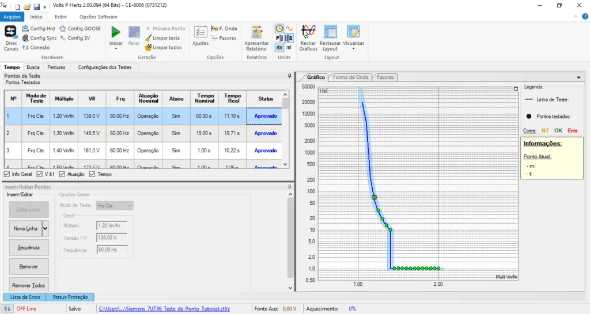The height and width of the screenshot is (314, 590).
Task: Click the Remover Todos button
Action: tap(29, 285)
